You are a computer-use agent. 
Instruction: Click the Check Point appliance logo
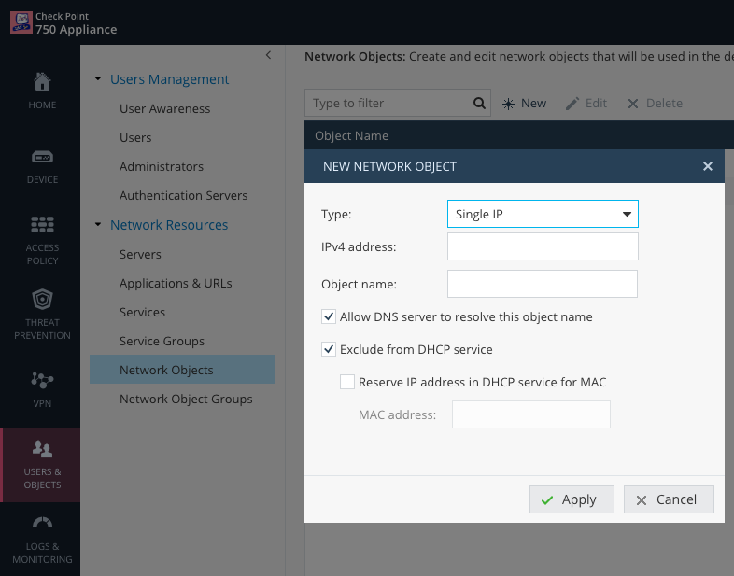(21, 23)
